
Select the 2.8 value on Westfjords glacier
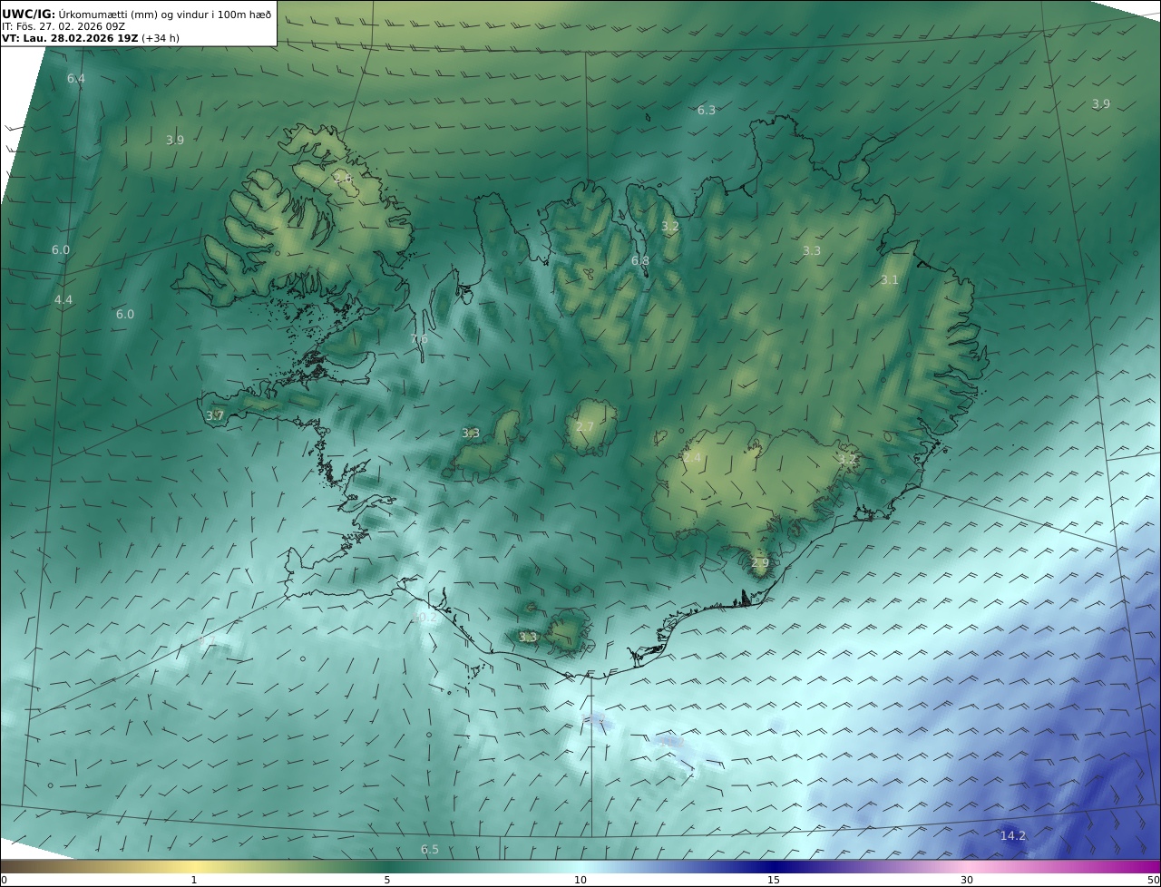click(343, 179)
